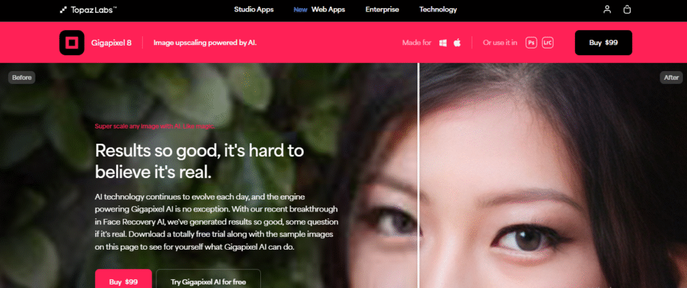This screenshot has width=687, height=288.
Task: Select the Photoshop Ps plugin icon
Action: (531, 42)
